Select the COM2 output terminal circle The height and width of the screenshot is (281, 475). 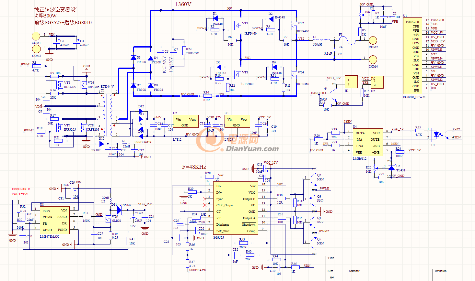(x=373, y=40)
